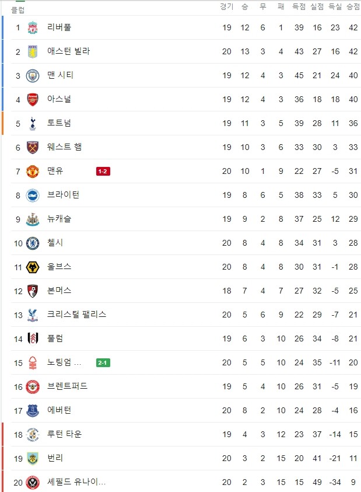Select the Tottenham cockerel crest icon

[33, 123]
